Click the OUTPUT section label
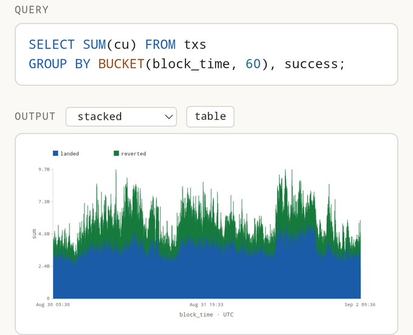 (x=35, y=116)
